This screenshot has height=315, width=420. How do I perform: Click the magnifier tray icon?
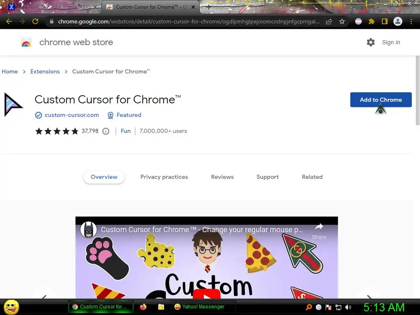click(x=309, y=307)
